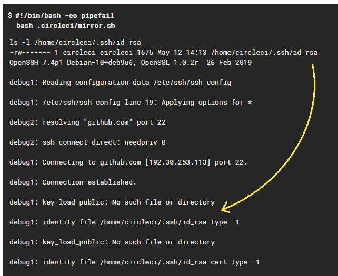Click the '#!/bin/bash -eo pipefail' shebang line
The width and height of the screenshot is (338, 276).
(65, 16)
